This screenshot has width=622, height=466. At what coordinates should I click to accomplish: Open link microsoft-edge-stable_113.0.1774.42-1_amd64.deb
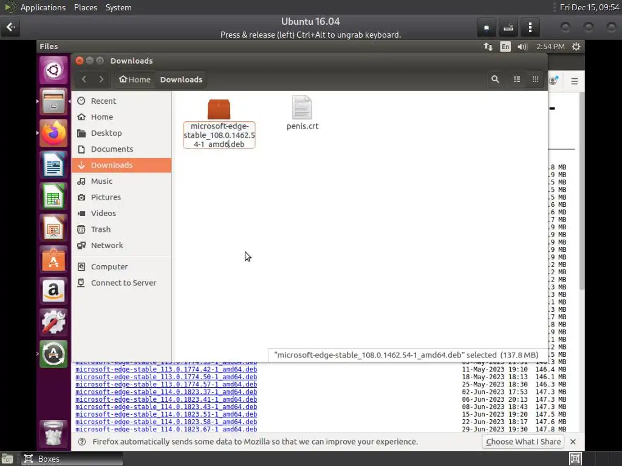(x=166, y=370)
